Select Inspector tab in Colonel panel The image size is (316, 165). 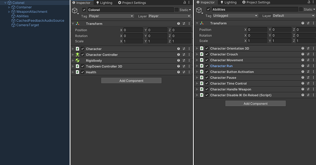click(81, 3)
